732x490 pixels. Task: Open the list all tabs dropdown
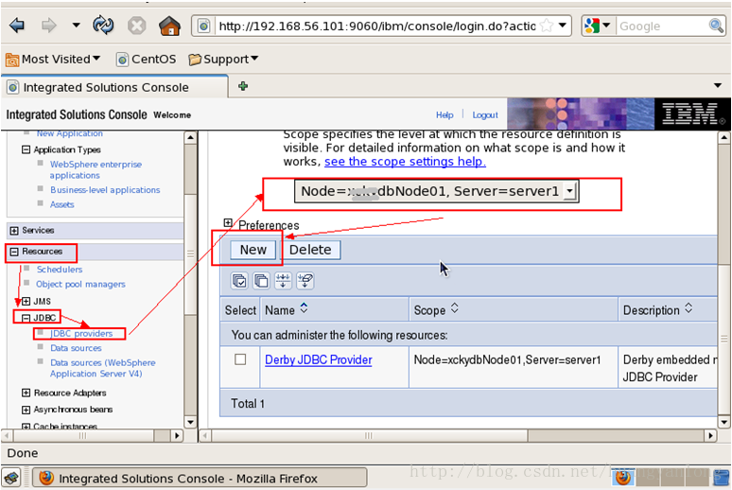(718, 85)
